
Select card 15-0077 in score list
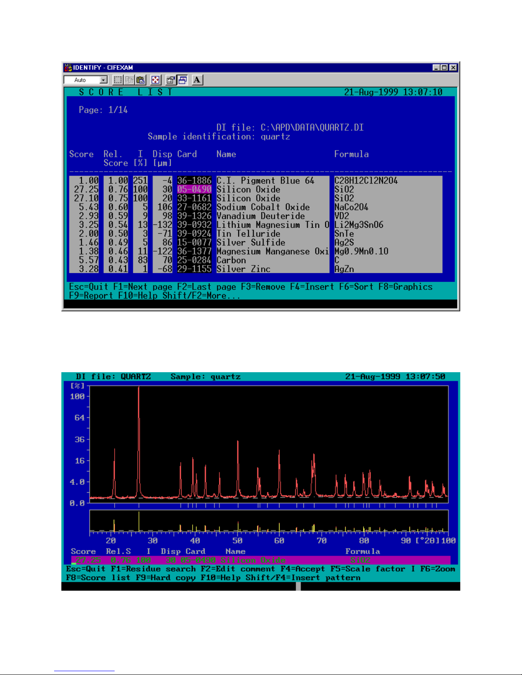194,242
